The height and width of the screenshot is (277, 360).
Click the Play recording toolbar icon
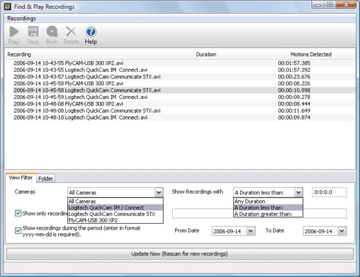tap(14, 32)
